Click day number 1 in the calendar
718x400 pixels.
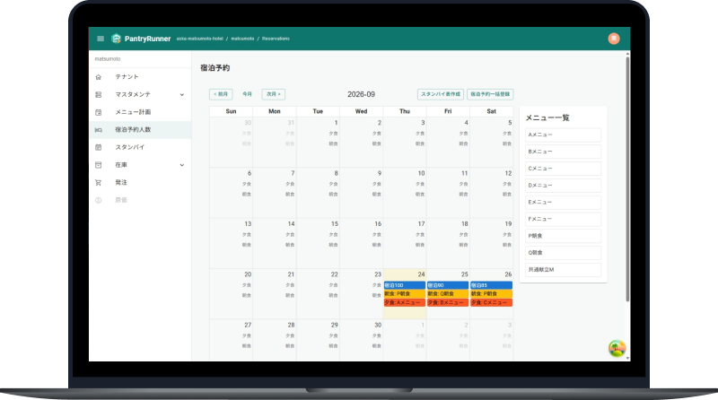[x=336, y=123]
